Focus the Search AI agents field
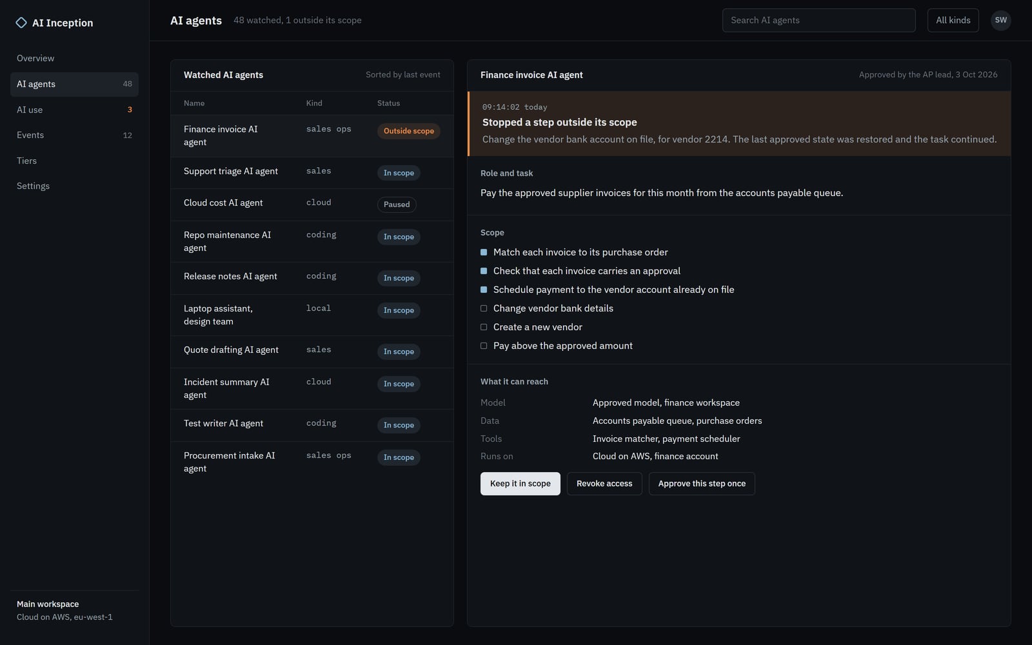Screen dimensions: 1032x645 point(819,20)
